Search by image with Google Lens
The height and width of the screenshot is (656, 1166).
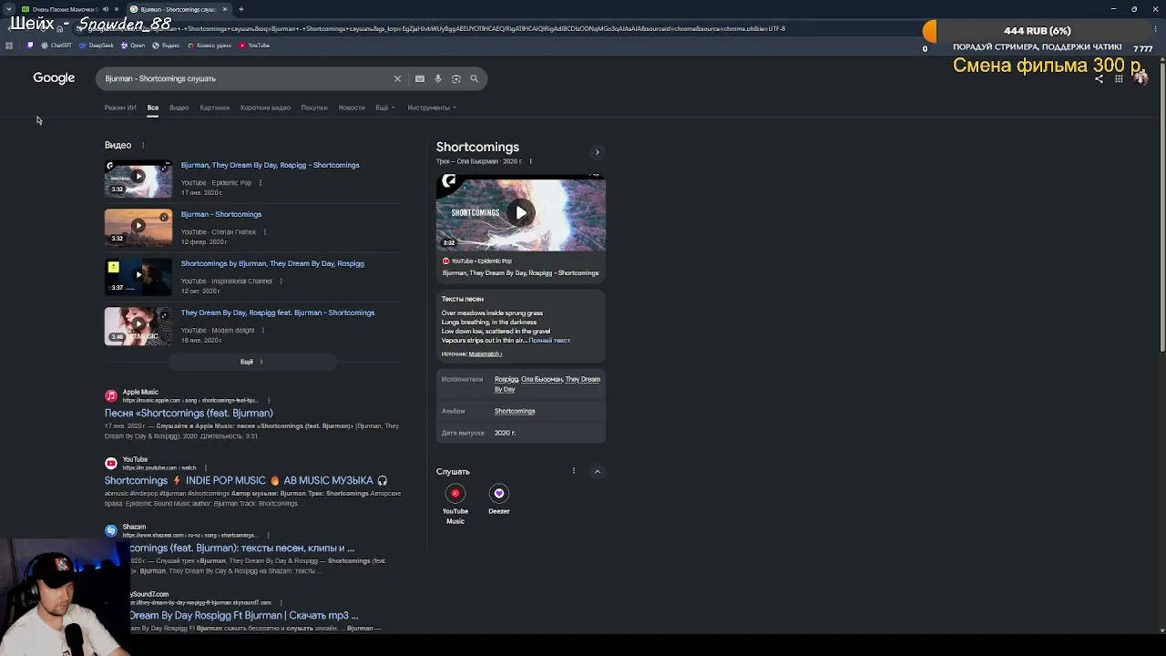tap(456, 78)
